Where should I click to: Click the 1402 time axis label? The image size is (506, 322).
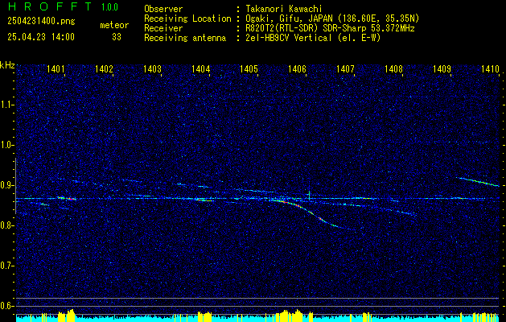pyautogui.click(x=105, y=68)
